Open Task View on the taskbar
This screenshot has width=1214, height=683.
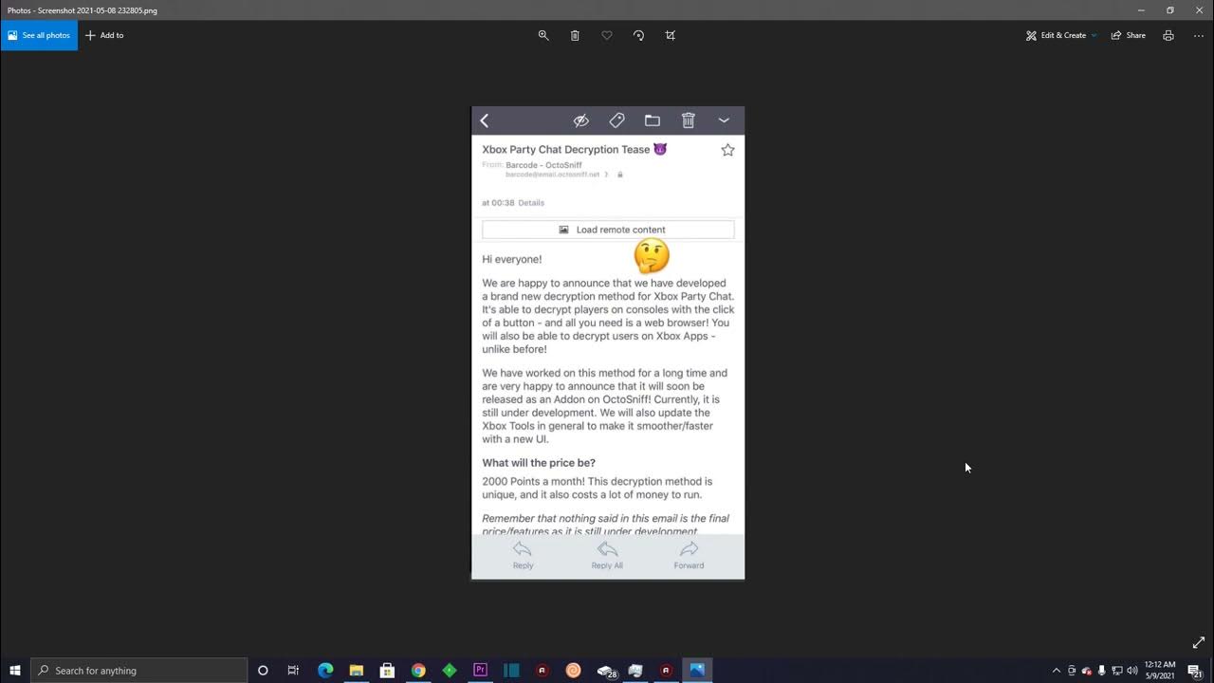click(x=293, y=670)
